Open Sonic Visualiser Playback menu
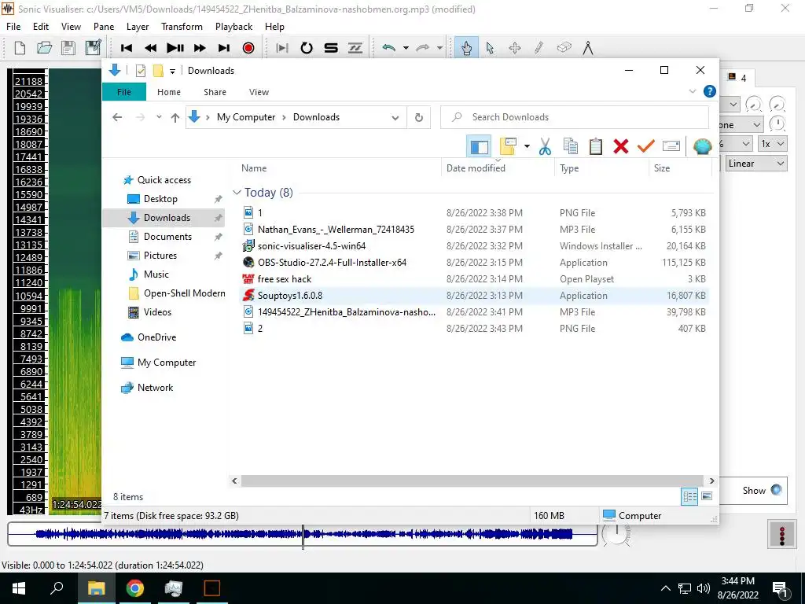This screenshot has width=805, height=604. 233,27
